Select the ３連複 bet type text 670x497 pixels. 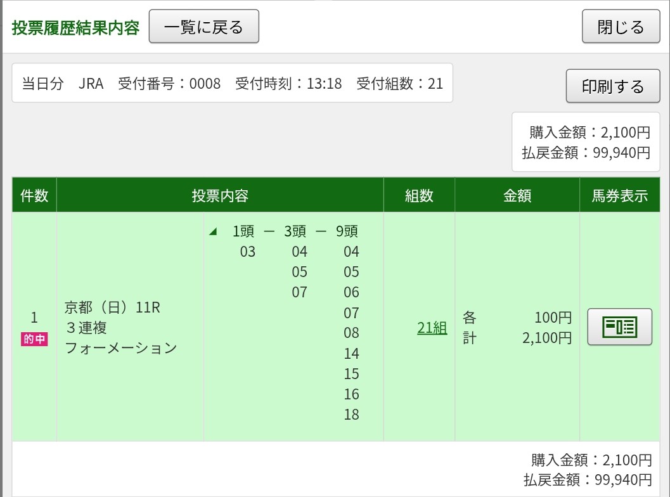point(86,328)
